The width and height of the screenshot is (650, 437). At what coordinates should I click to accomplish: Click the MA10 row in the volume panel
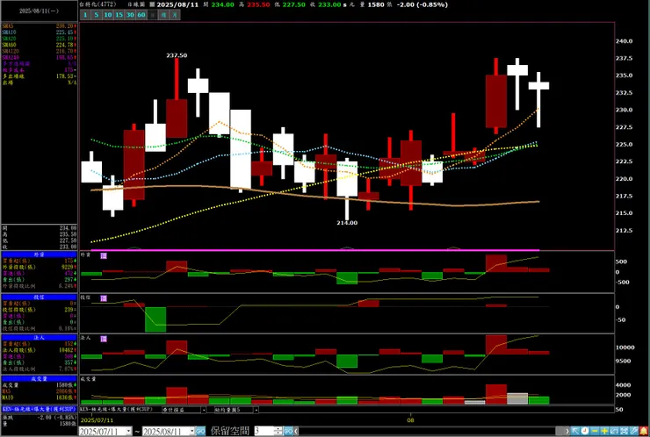click(x=39, y=398)
